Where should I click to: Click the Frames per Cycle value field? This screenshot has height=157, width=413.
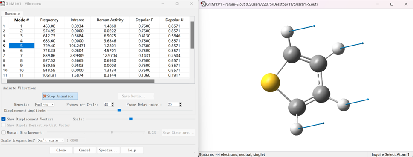(x=107, y=104)
